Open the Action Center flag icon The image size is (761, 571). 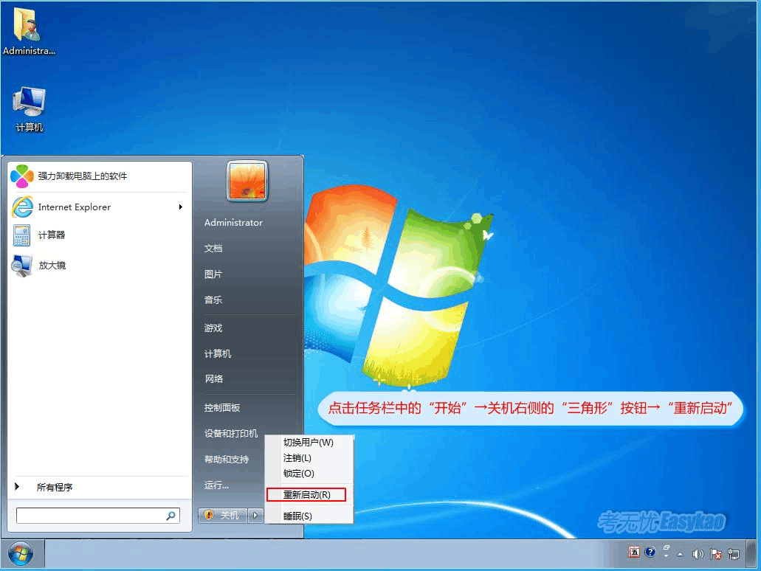[715, 554]
